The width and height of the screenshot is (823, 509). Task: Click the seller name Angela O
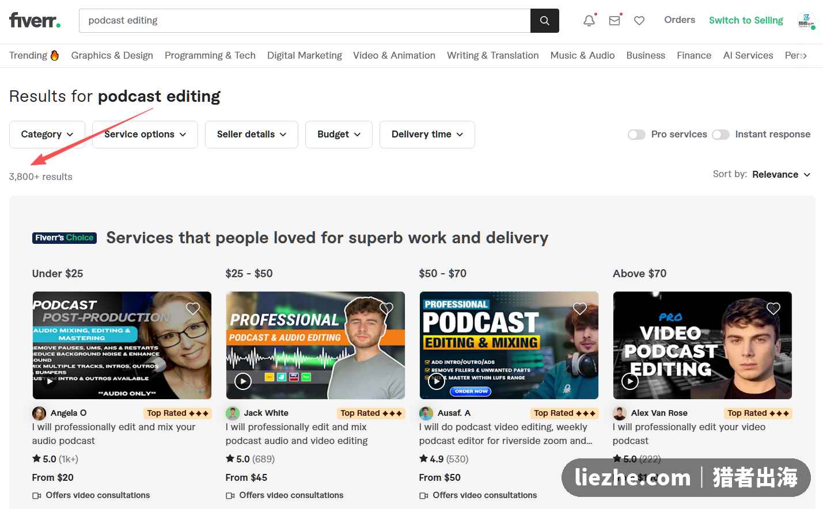pos(69,413)
